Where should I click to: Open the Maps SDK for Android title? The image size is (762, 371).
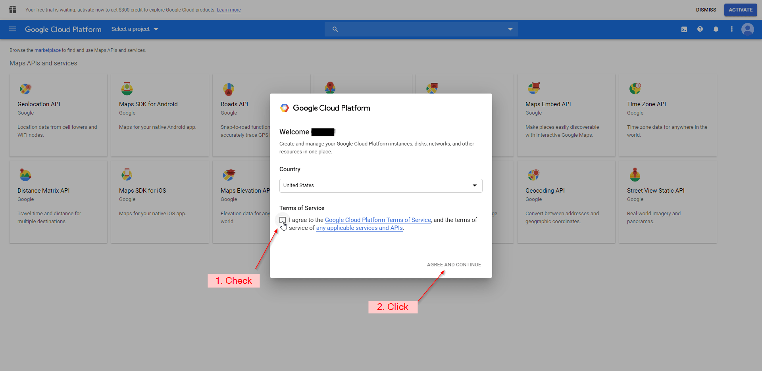(x=148, y=104)
